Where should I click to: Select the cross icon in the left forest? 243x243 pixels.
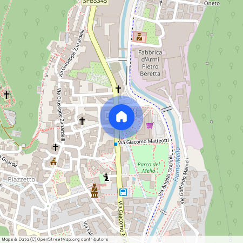click(6, 95)
